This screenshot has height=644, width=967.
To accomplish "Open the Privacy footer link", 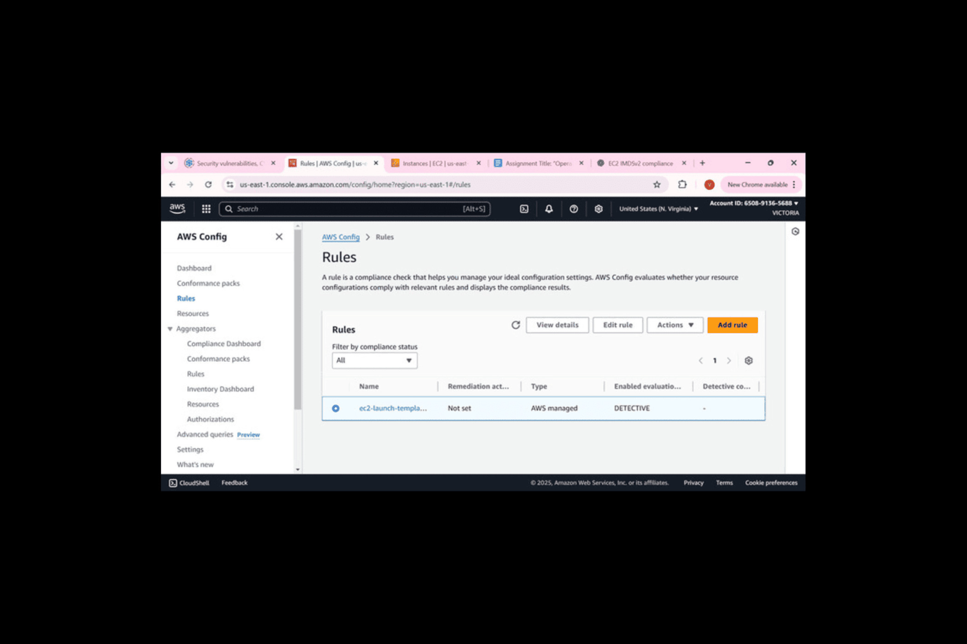I will (693, 483).
